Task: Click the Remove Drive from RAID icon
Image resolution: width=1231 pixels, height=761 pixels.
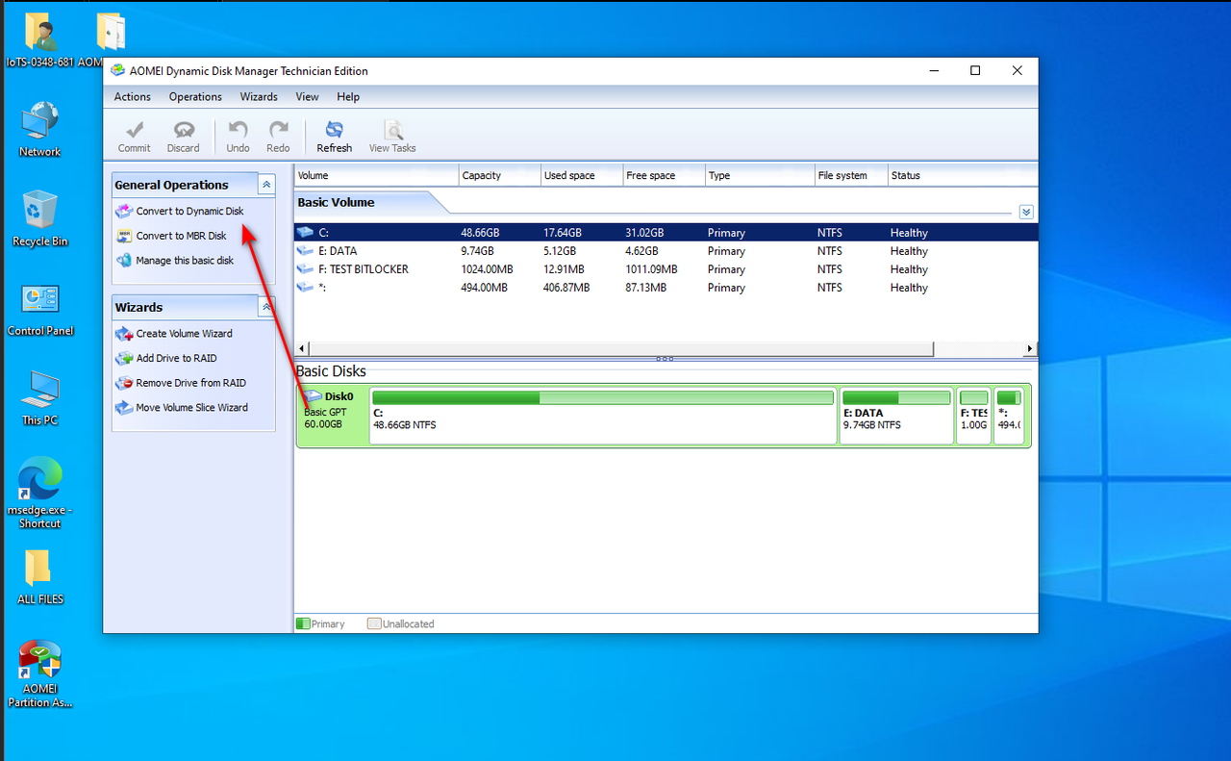Action: coord(123,383)
